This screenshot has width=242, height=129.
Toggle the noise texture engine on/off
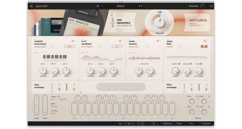click(158, 41)
